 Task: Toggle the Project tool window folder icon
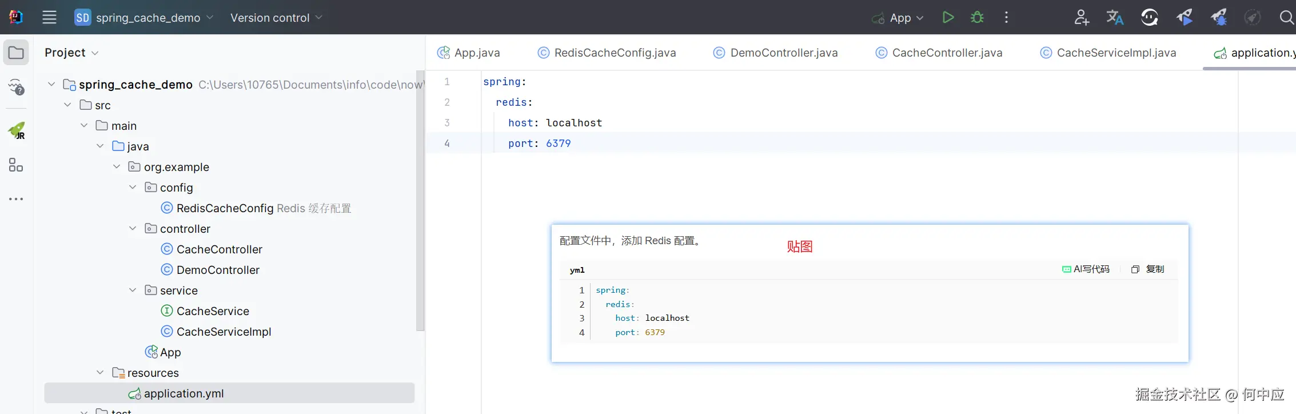coord(16,53)
